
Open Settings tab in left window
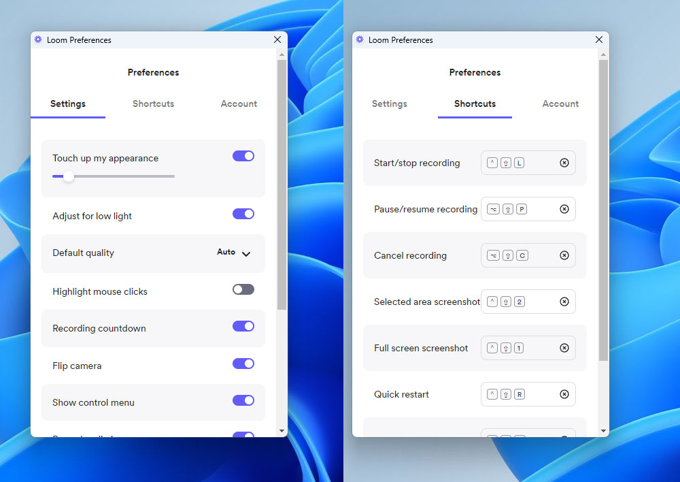(x=67, y=103)
